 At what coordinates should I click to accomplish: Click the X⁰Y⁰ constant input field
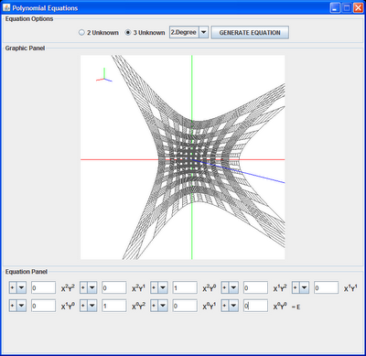[x=255, y=306]
